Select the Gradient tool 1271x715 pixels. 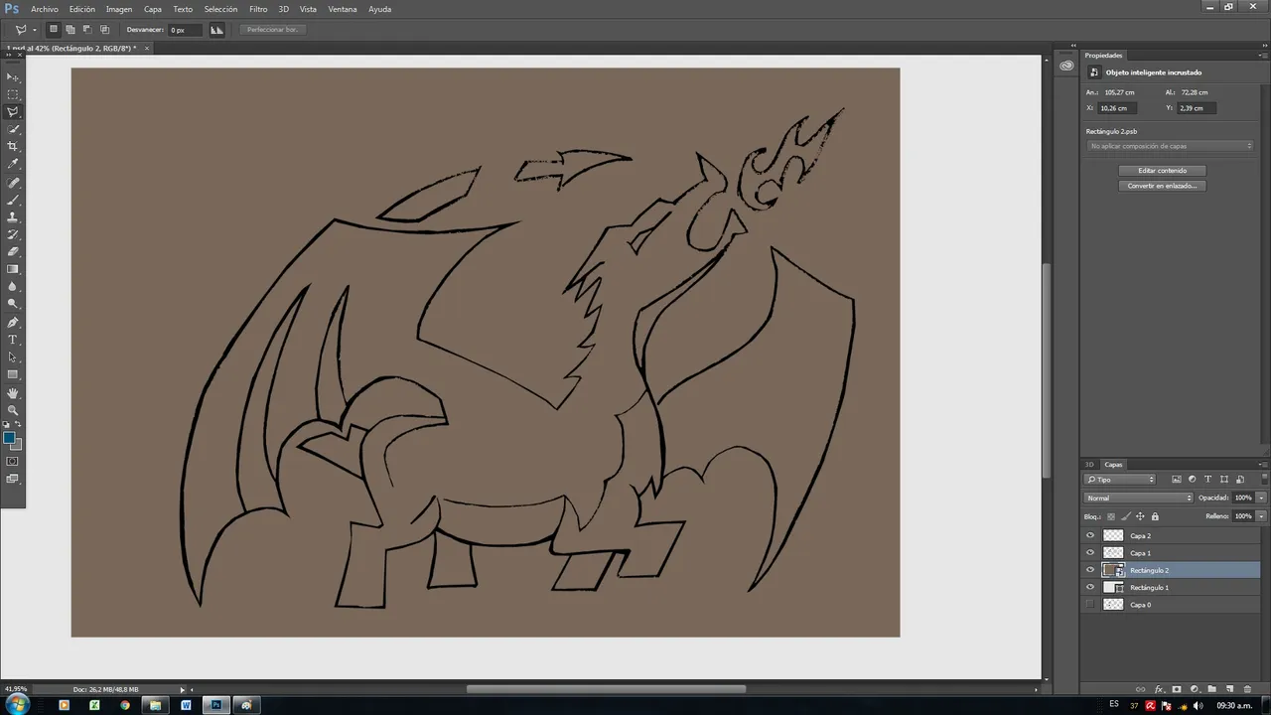point(13,269)
